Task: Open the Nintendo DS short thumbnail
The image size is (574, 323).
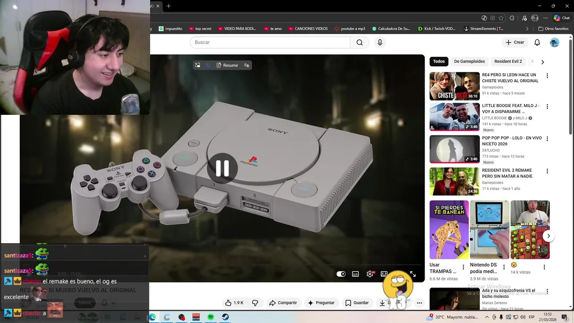Action: point(489,230)
